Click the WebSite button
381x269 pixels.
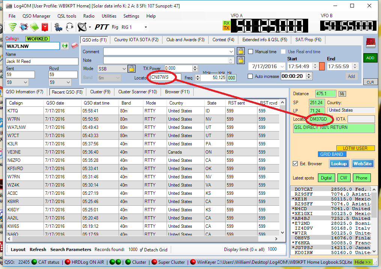[x=363, y=164]
